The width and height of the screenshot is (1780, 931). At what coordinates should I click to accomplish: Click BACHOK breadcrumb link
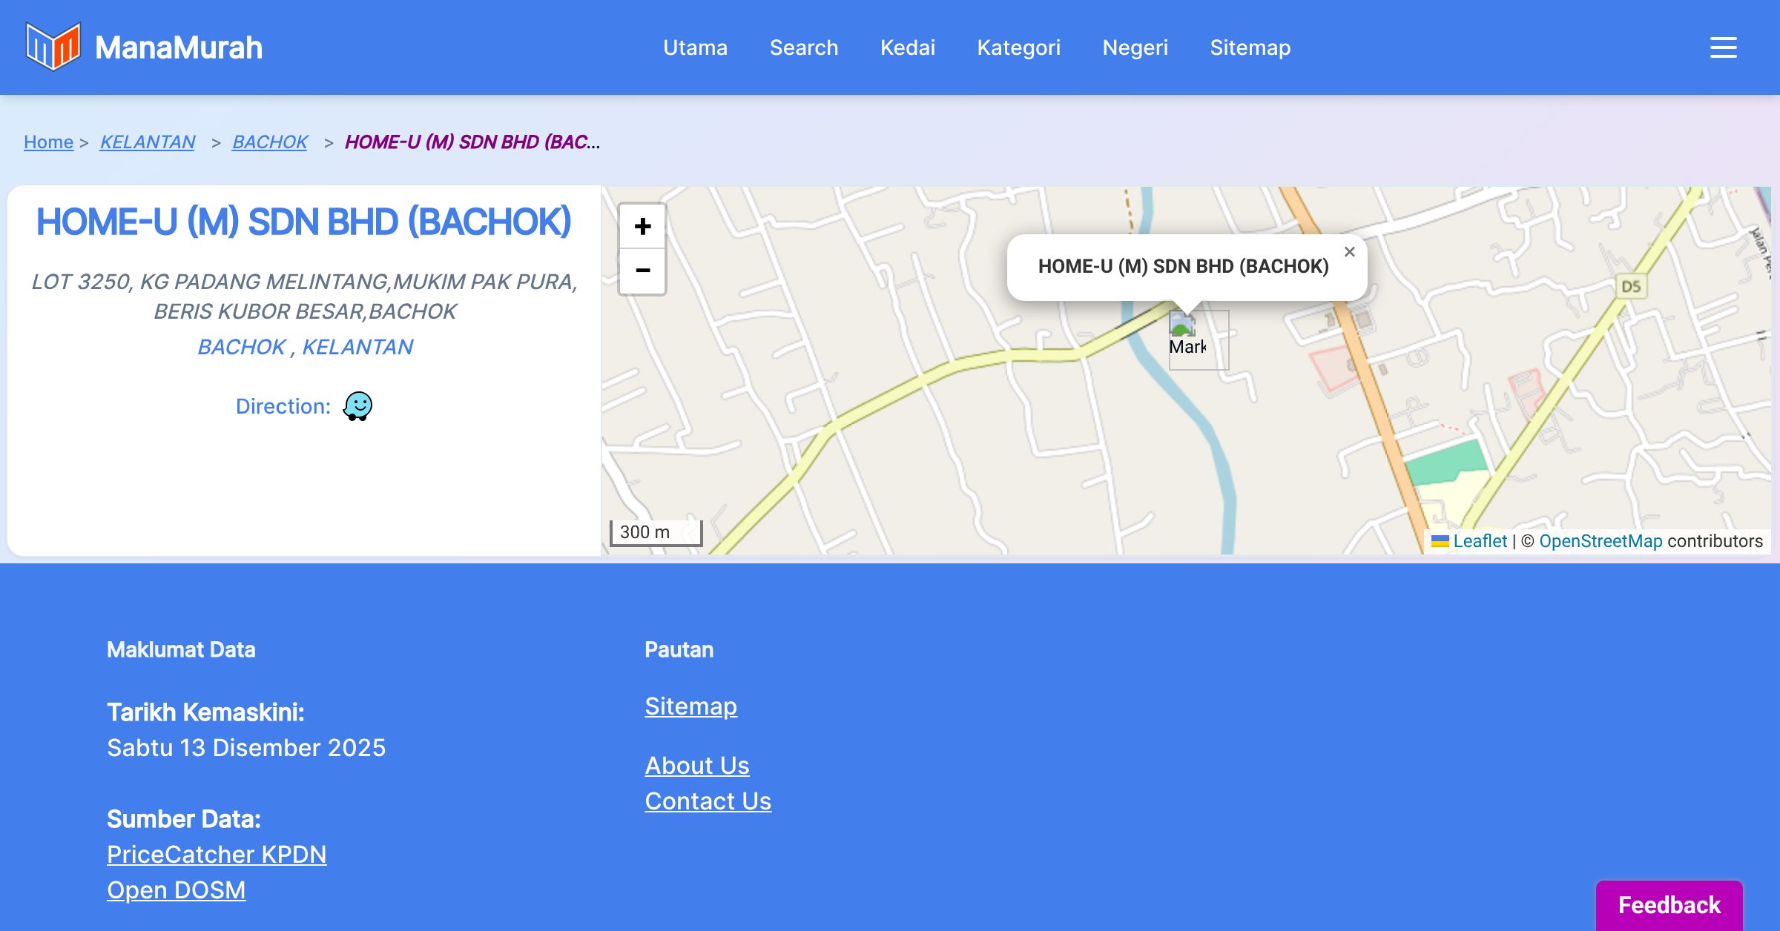click(x=269, y=142)
